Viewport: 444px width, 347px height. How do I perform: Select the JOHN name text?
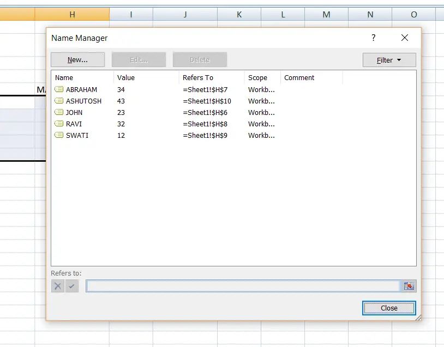click(74, 113)
